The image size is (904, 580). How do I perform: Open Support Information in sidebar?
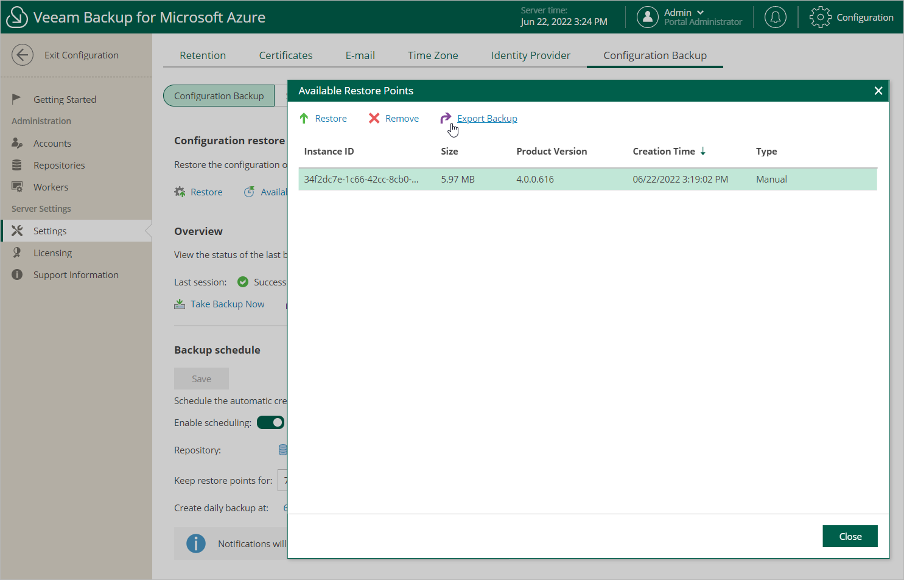pyautogui.click(x=75, y=274)
